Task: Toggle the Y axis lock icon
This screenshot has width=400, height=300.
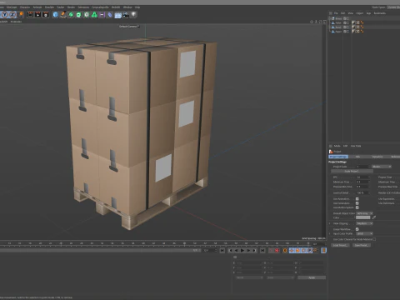Action: click(x=5, y=14)
